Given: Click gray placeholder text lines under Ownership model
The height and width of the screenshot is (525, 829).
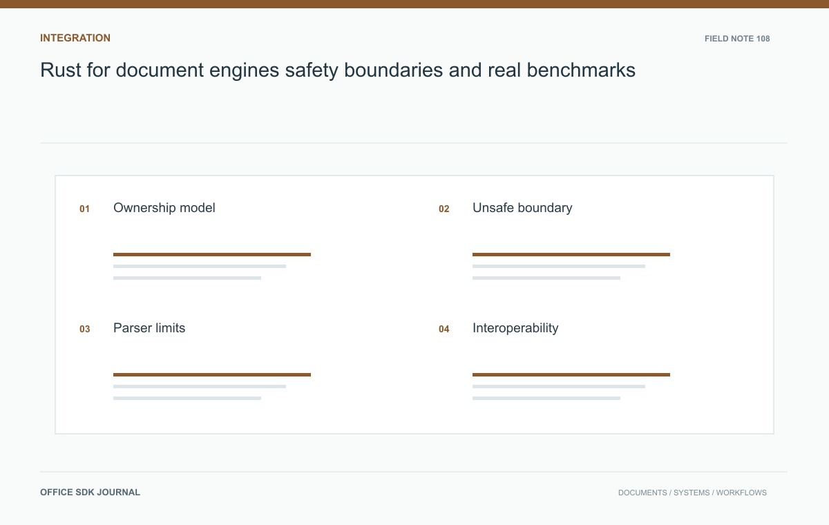Looking at the screenshot, I should point(200,272).
